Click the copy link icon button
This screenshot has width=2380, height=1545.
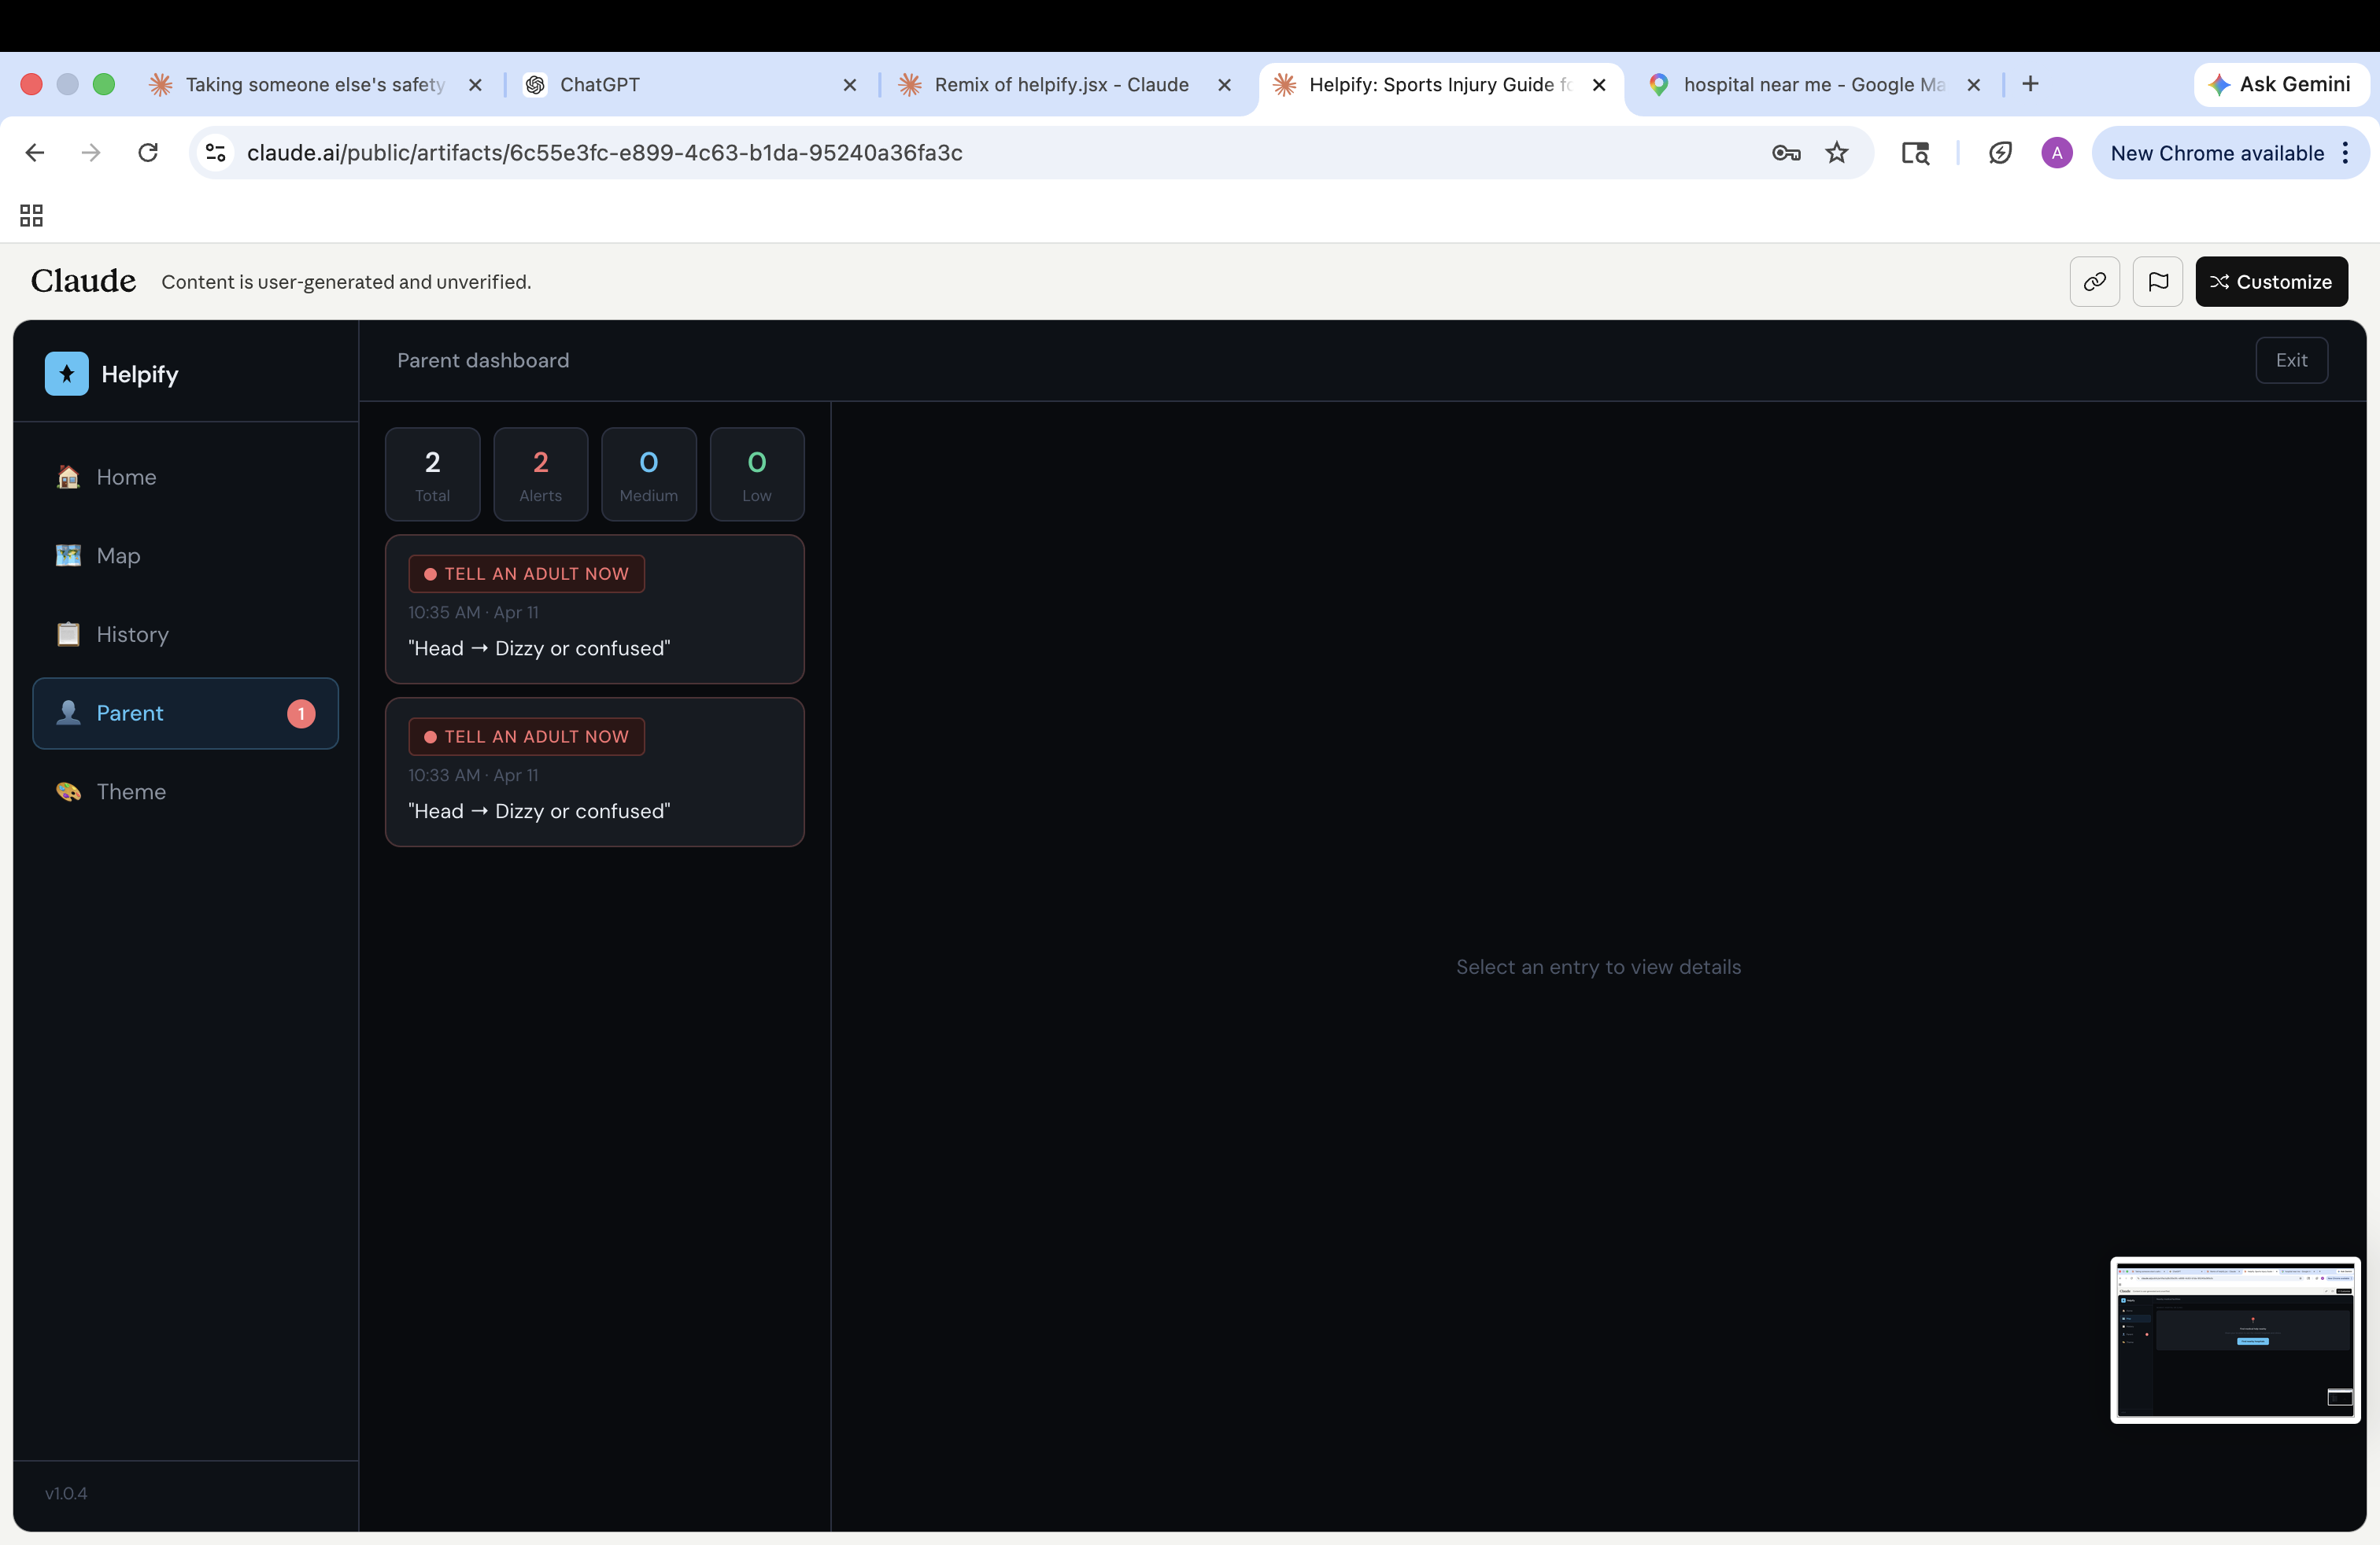pyautogui.click(x=2094, y=282)
